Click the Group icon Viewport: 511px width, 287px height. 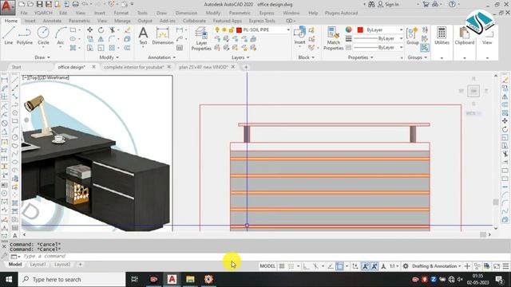coord(412,36)
